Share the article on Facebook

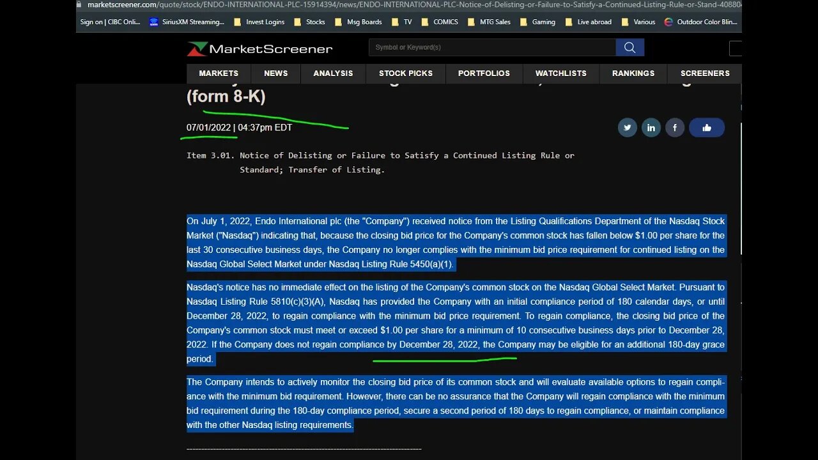675,128
